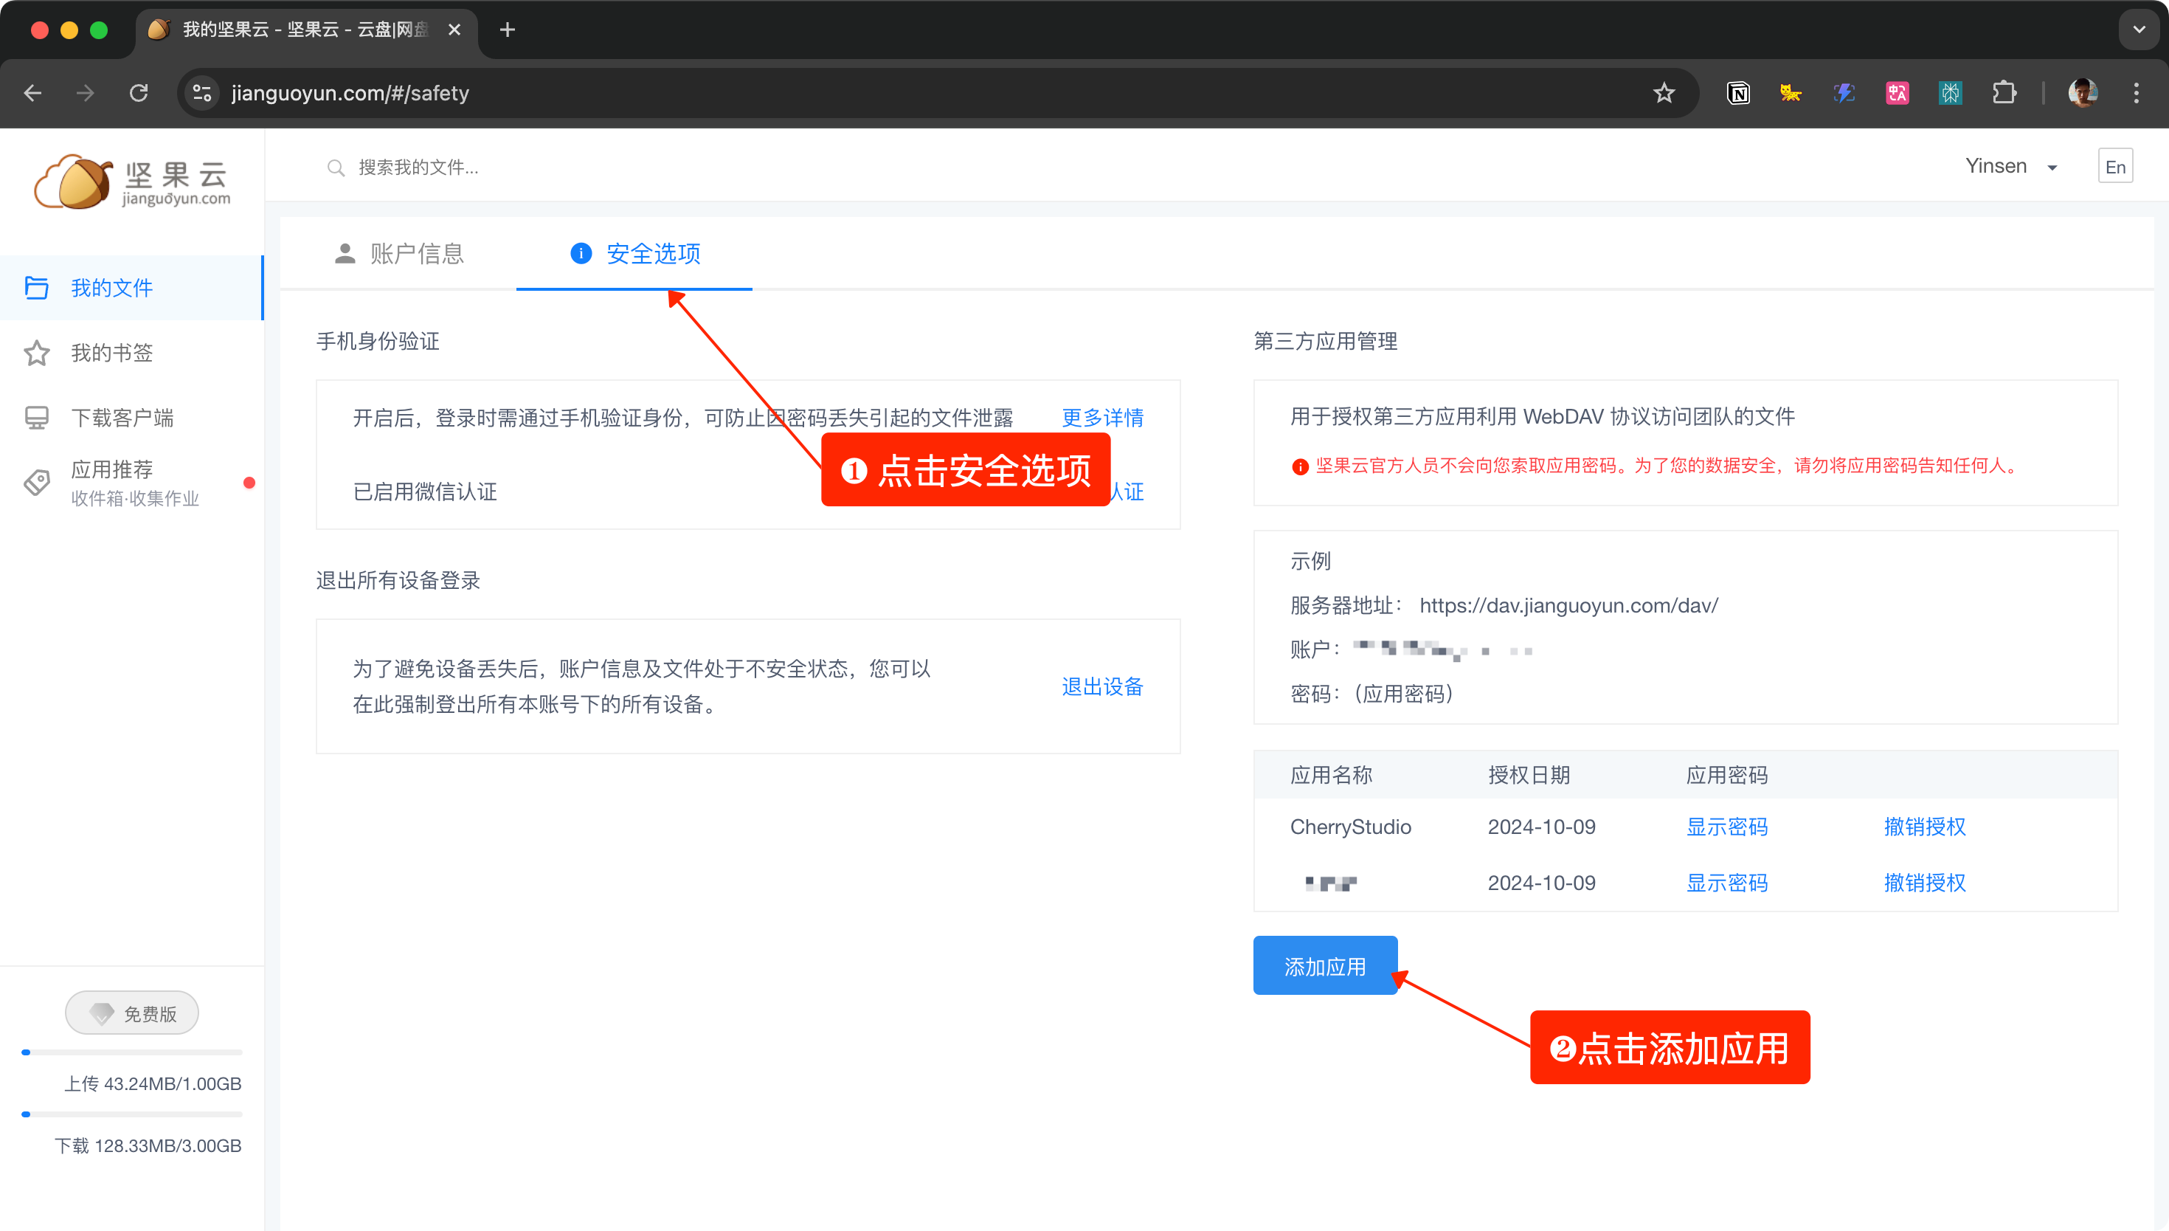Open site information icon in address bar
Image resolution: width=2169 pixels, height=1231 pixels.
point(202,93)
